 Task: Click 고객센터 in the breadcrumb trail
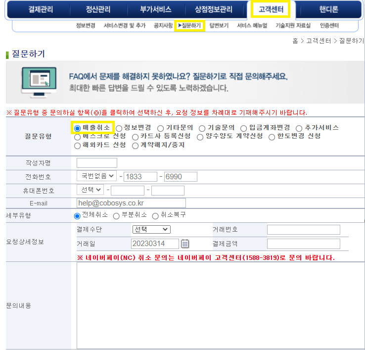(319, 41)
